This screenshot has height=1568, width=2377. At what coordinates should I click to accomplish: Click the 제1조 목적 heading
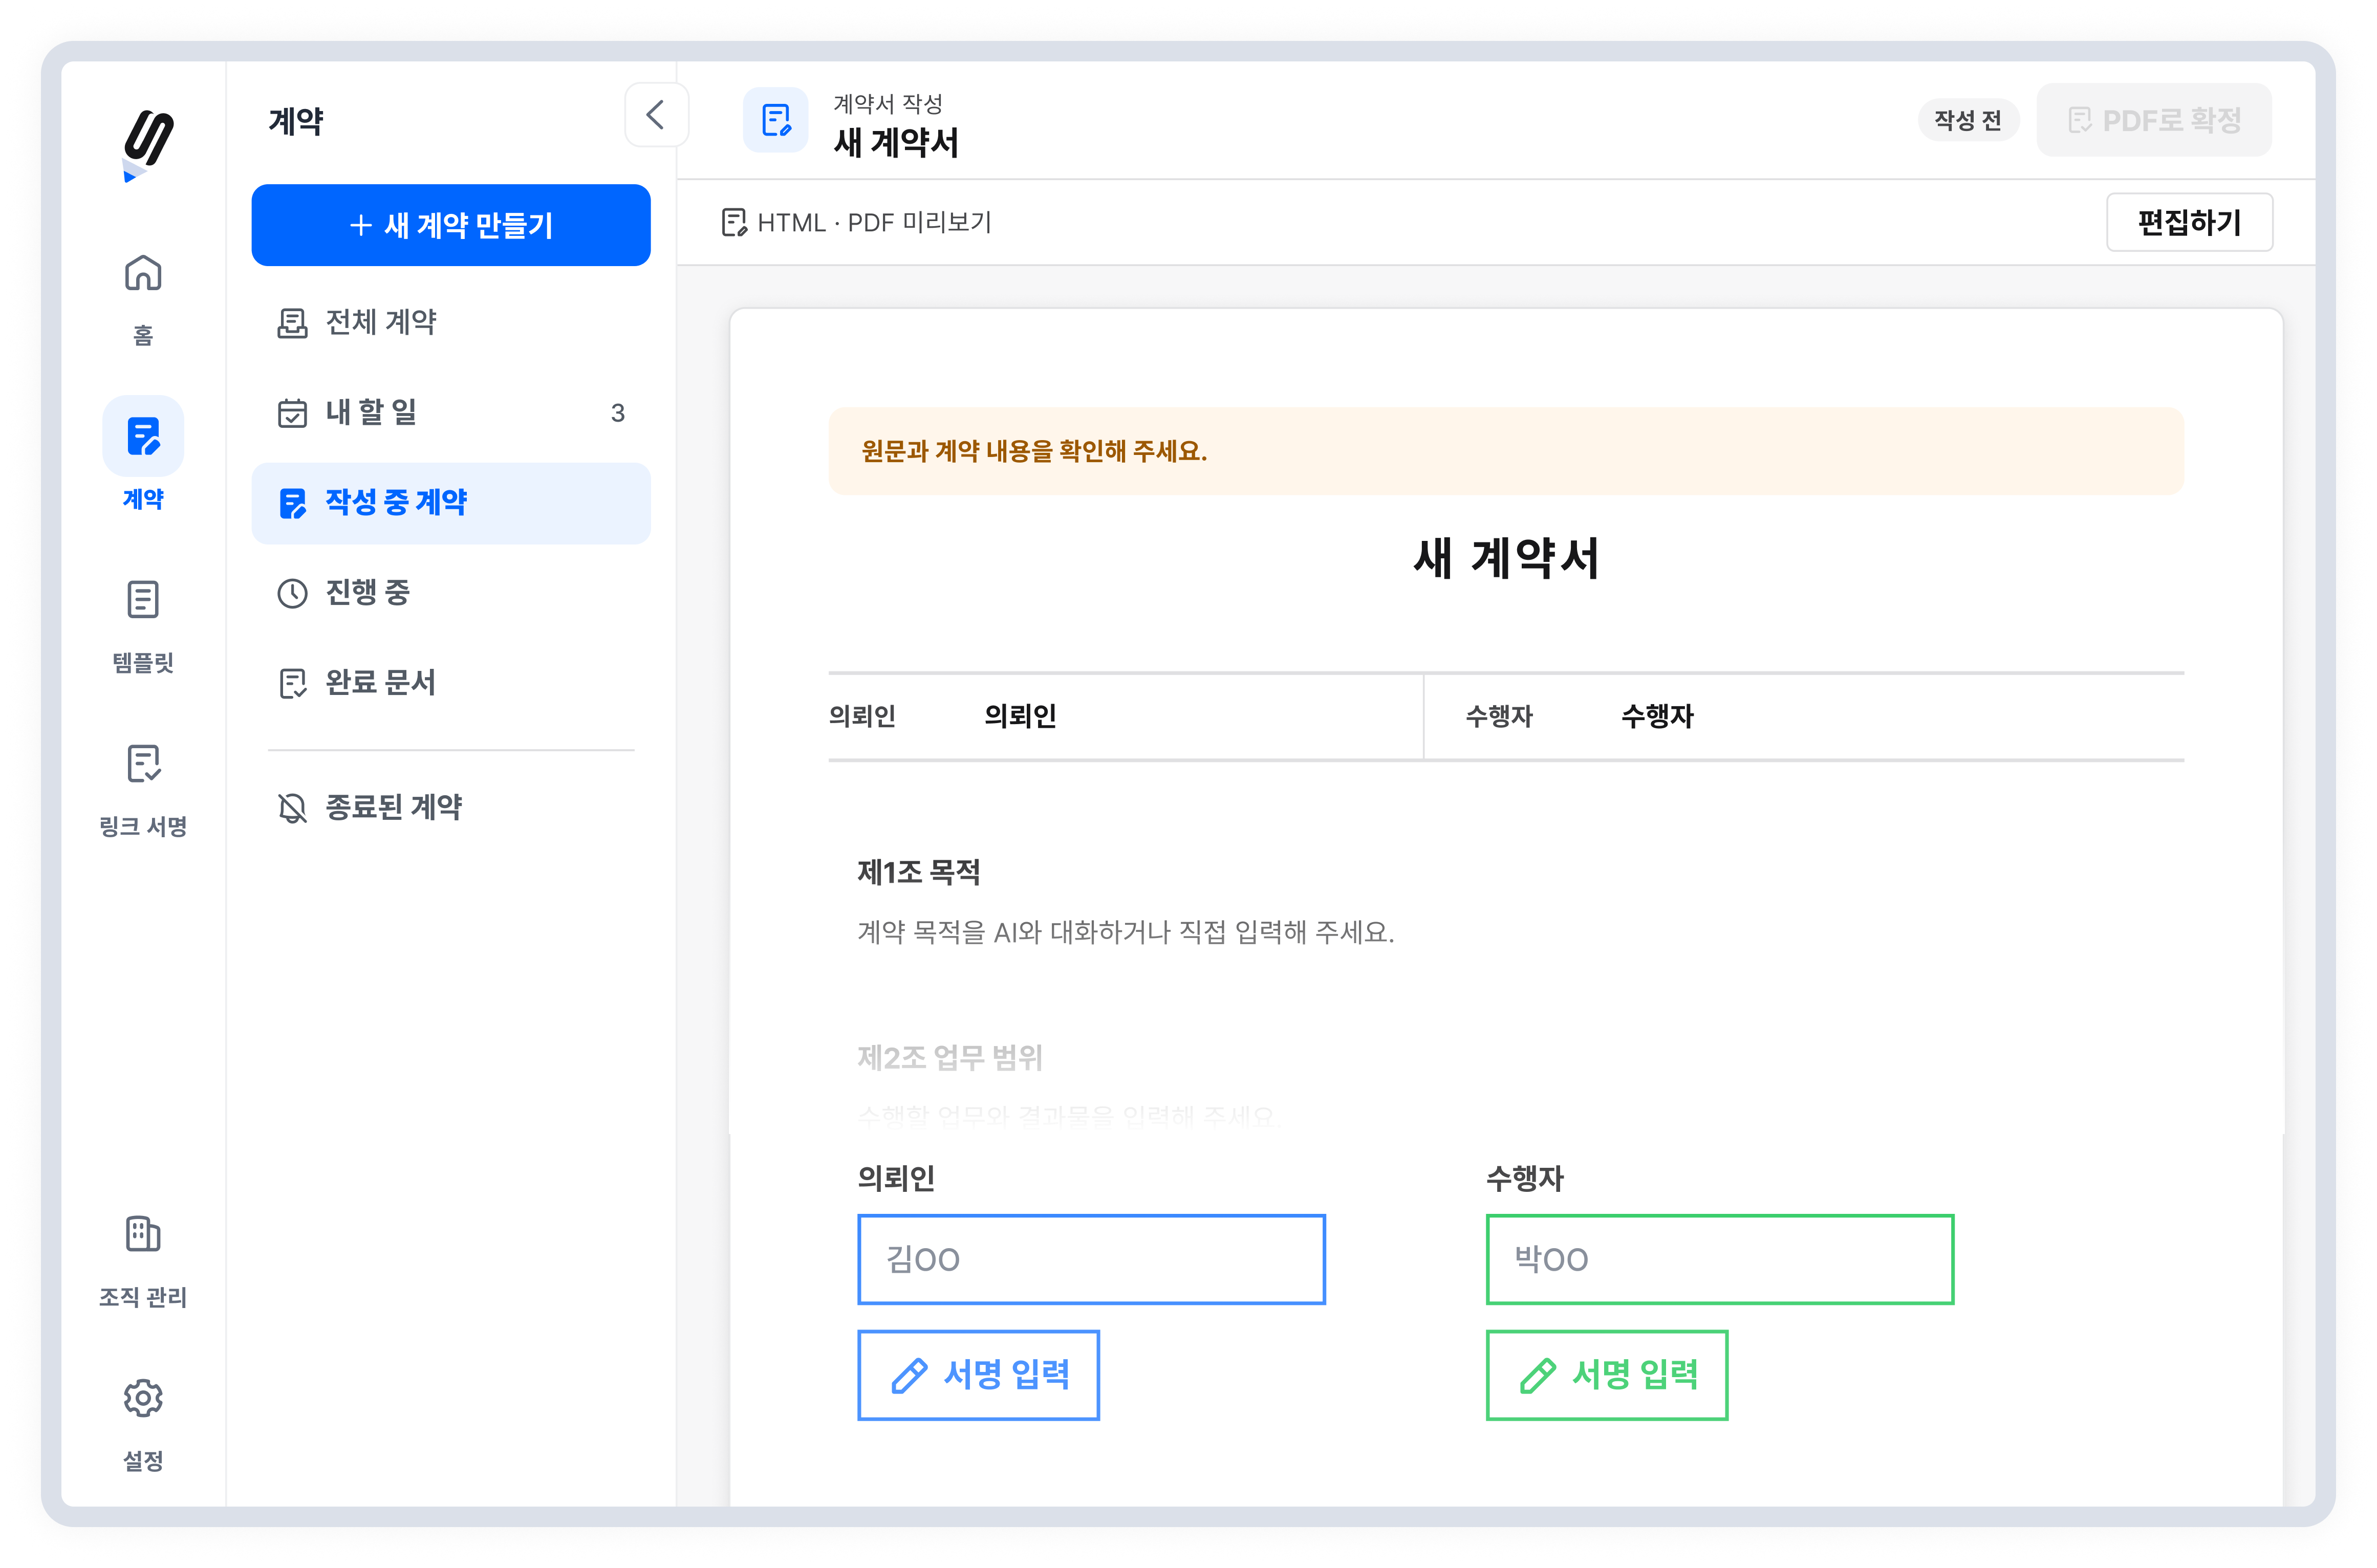tap(919, 873)
